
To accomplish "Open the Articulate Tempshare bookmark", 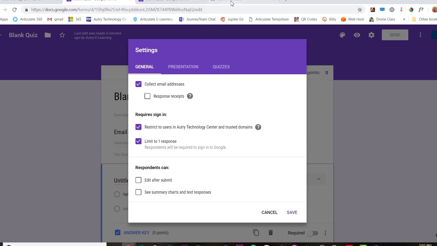I will [268, 19].
